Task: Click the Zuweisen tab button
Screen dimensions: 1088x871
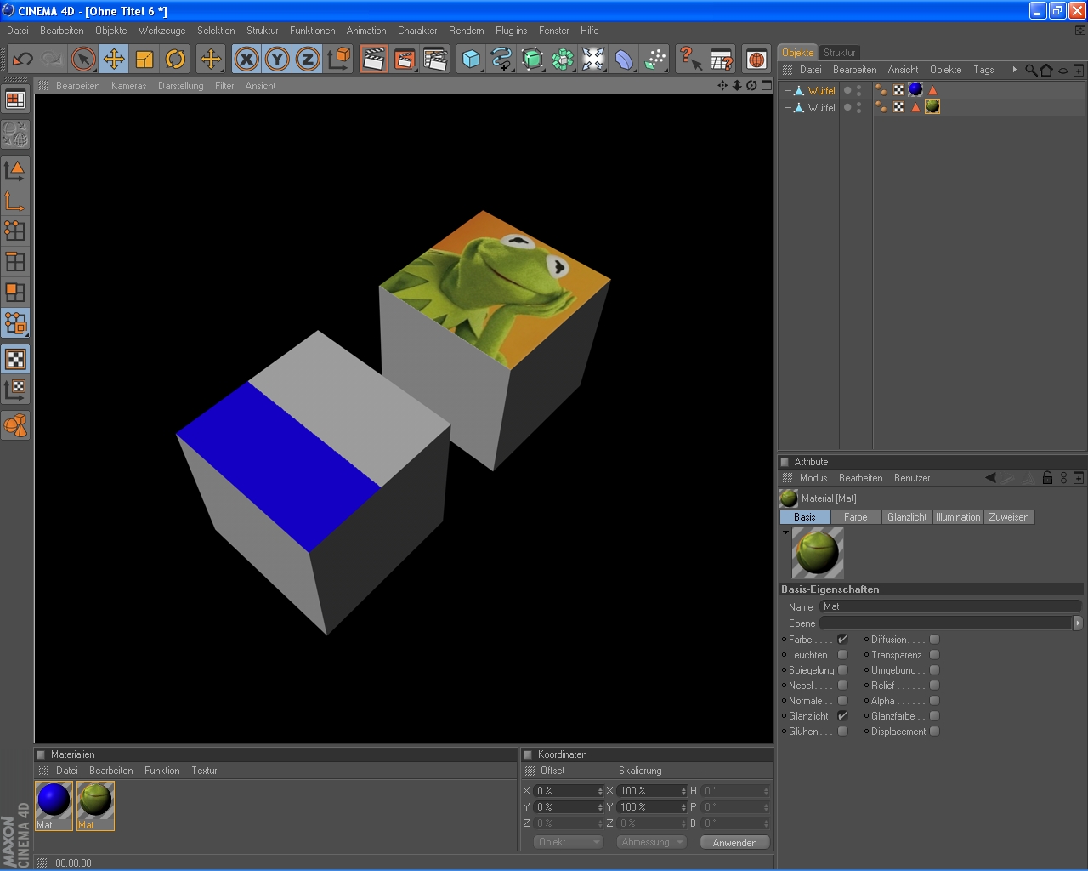Action: tap(1009, 517)
